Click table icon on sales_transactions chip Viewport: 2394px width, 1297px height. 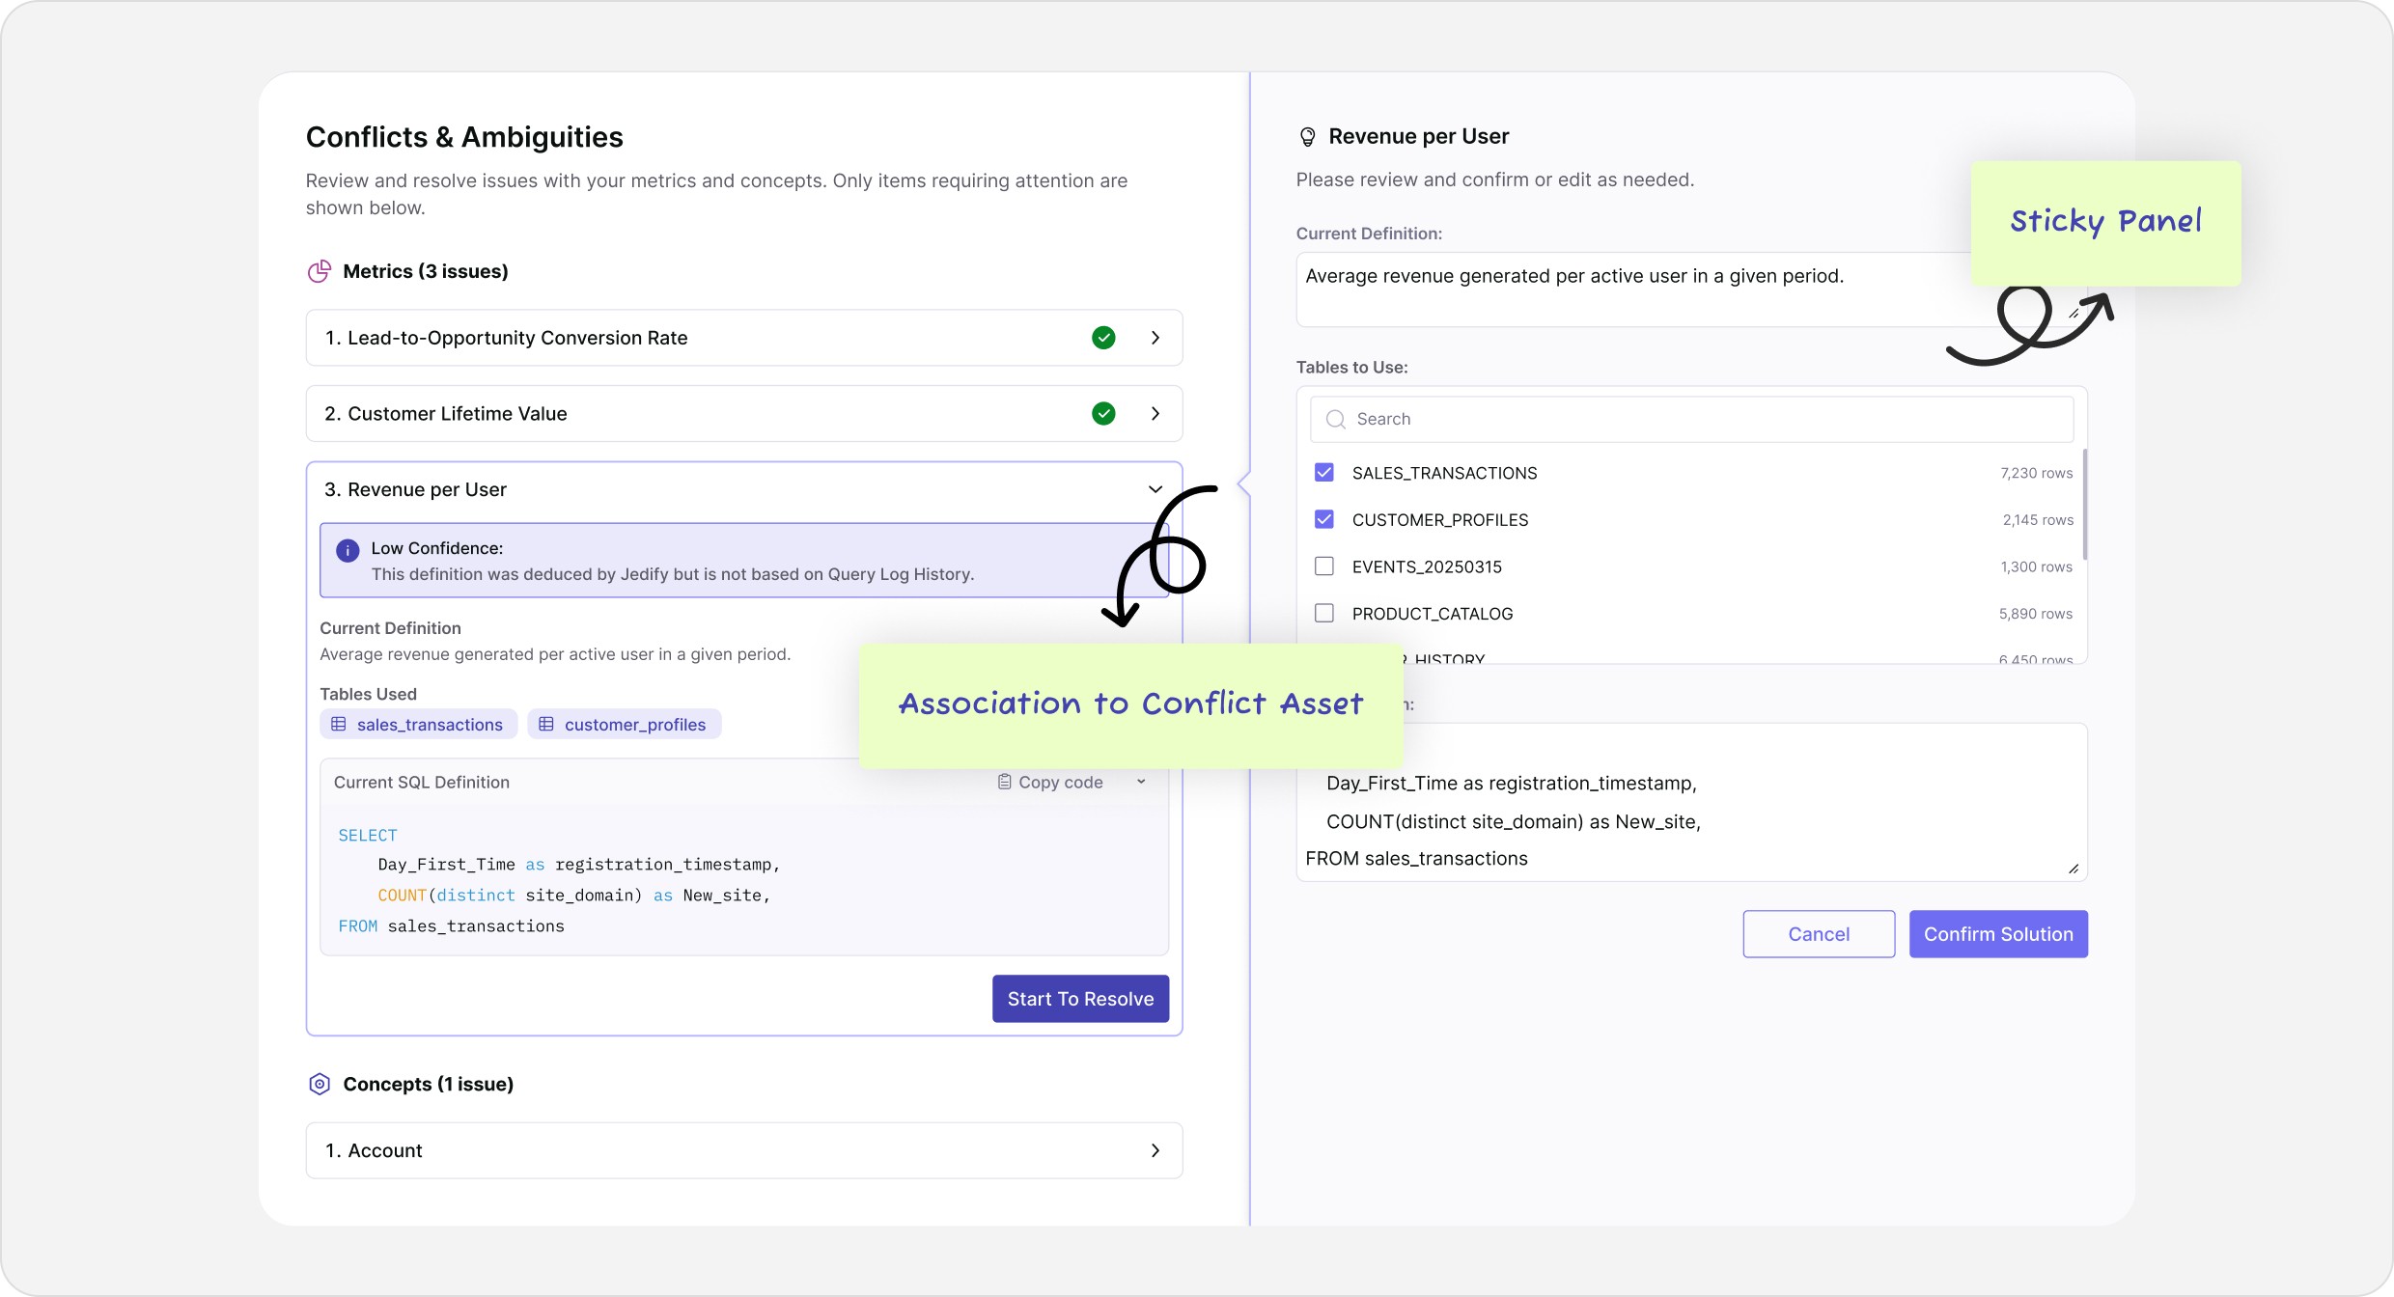pos(339,724)
